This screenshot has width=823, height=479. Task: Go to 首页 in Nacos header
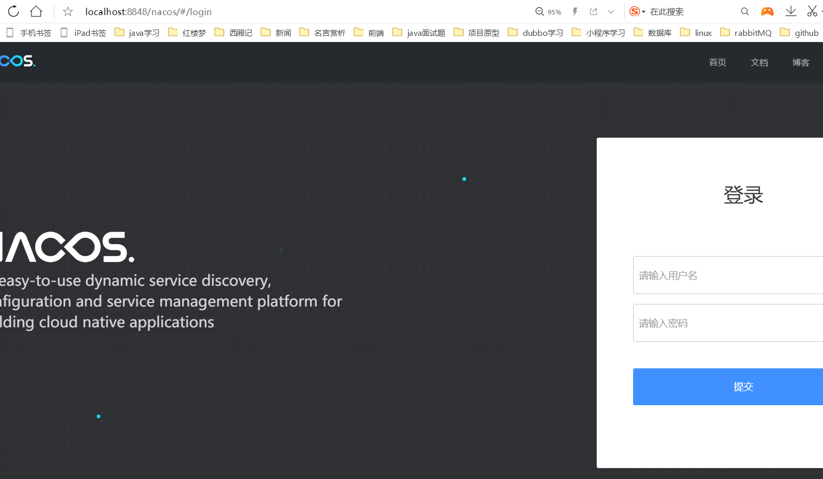(x=717, y=62)
